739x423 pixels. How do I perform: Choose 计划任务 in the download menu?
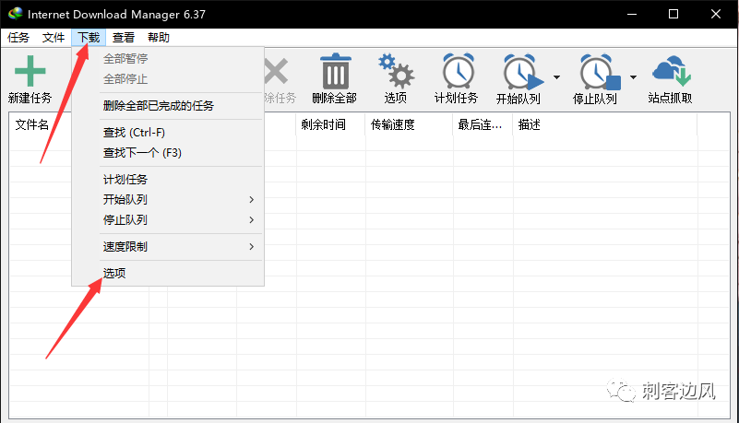pyautogui.click(x=168, y=180)
